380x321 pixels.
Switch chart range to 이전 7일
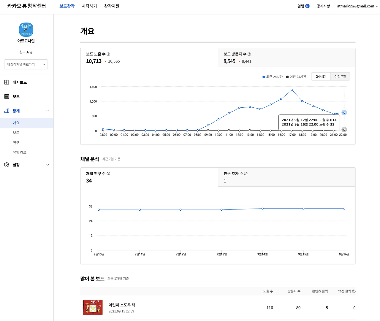(x=340, y=77)
